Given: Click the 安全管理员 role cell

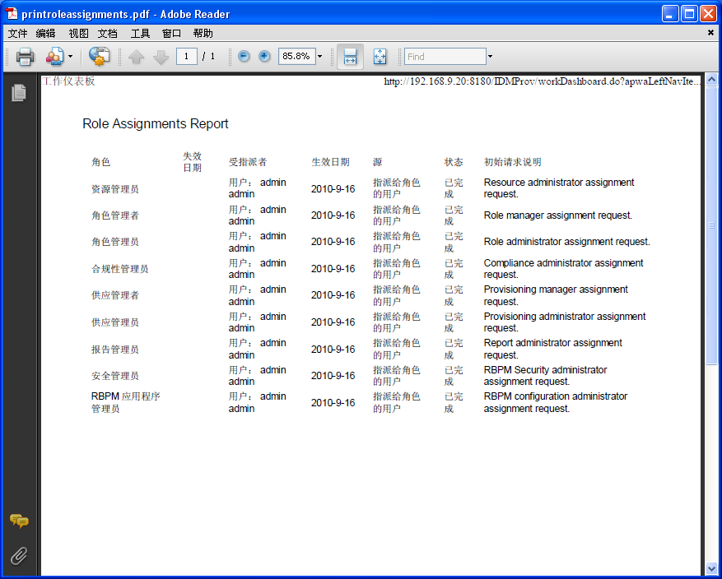Looking at the screenshot, I should [x=115, y=376].
